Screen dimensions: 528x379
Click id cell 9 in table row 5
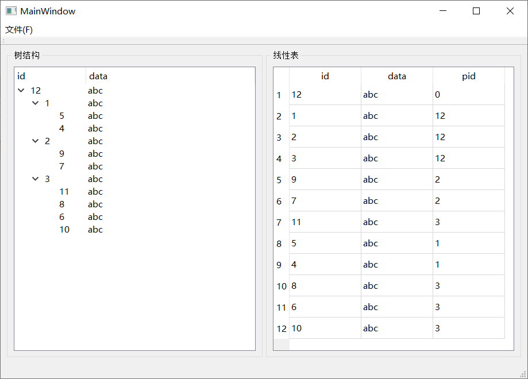325,179
